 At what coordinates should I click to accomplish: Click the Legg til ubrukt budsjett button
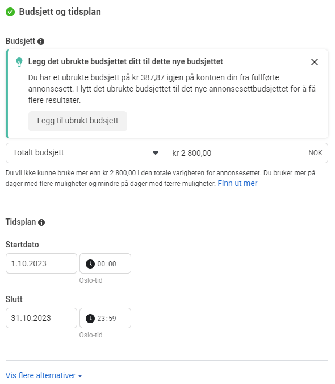78,121
